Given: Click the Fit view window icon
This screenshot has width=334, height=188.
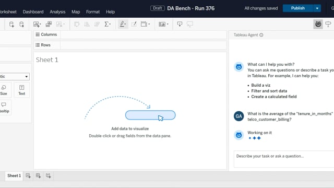Looking at the screenshot, I should click(x=144, y=24).
